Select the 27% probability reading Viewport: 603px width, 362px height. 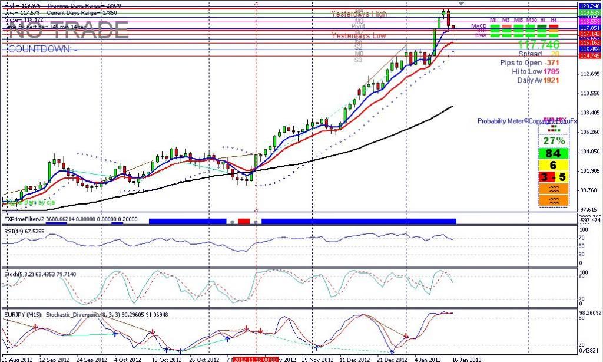coord(553,141)
